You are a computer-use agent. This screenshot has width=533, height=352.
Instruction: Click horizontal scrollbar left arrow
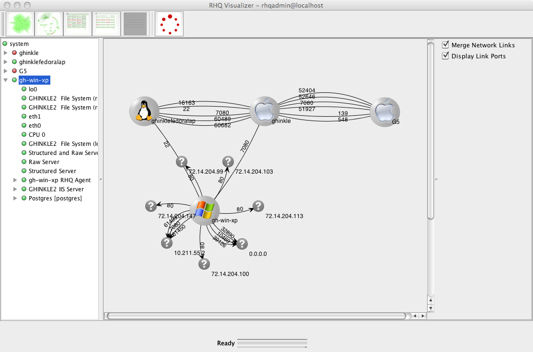[x=415, y=316]
